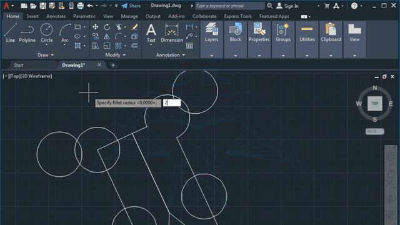Click the S compass direction on the ViewCube
This screenshot has width=400, height=225.
click(x=375, y=119)
